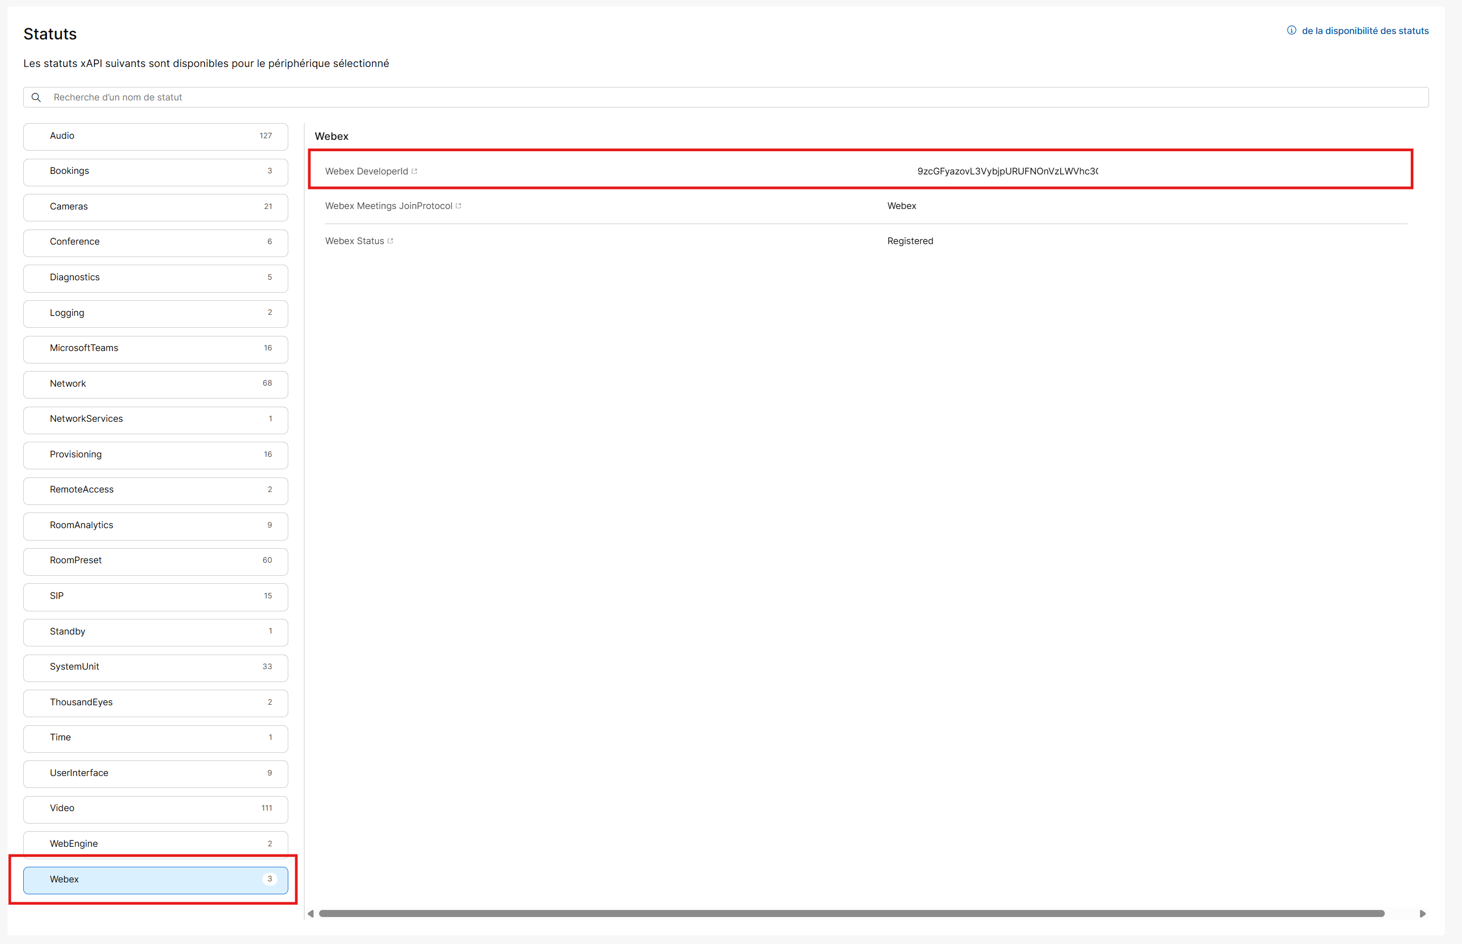Open external link icon next to Webex Status
This screenshot has width=1462, height=944.
[390, 241]
